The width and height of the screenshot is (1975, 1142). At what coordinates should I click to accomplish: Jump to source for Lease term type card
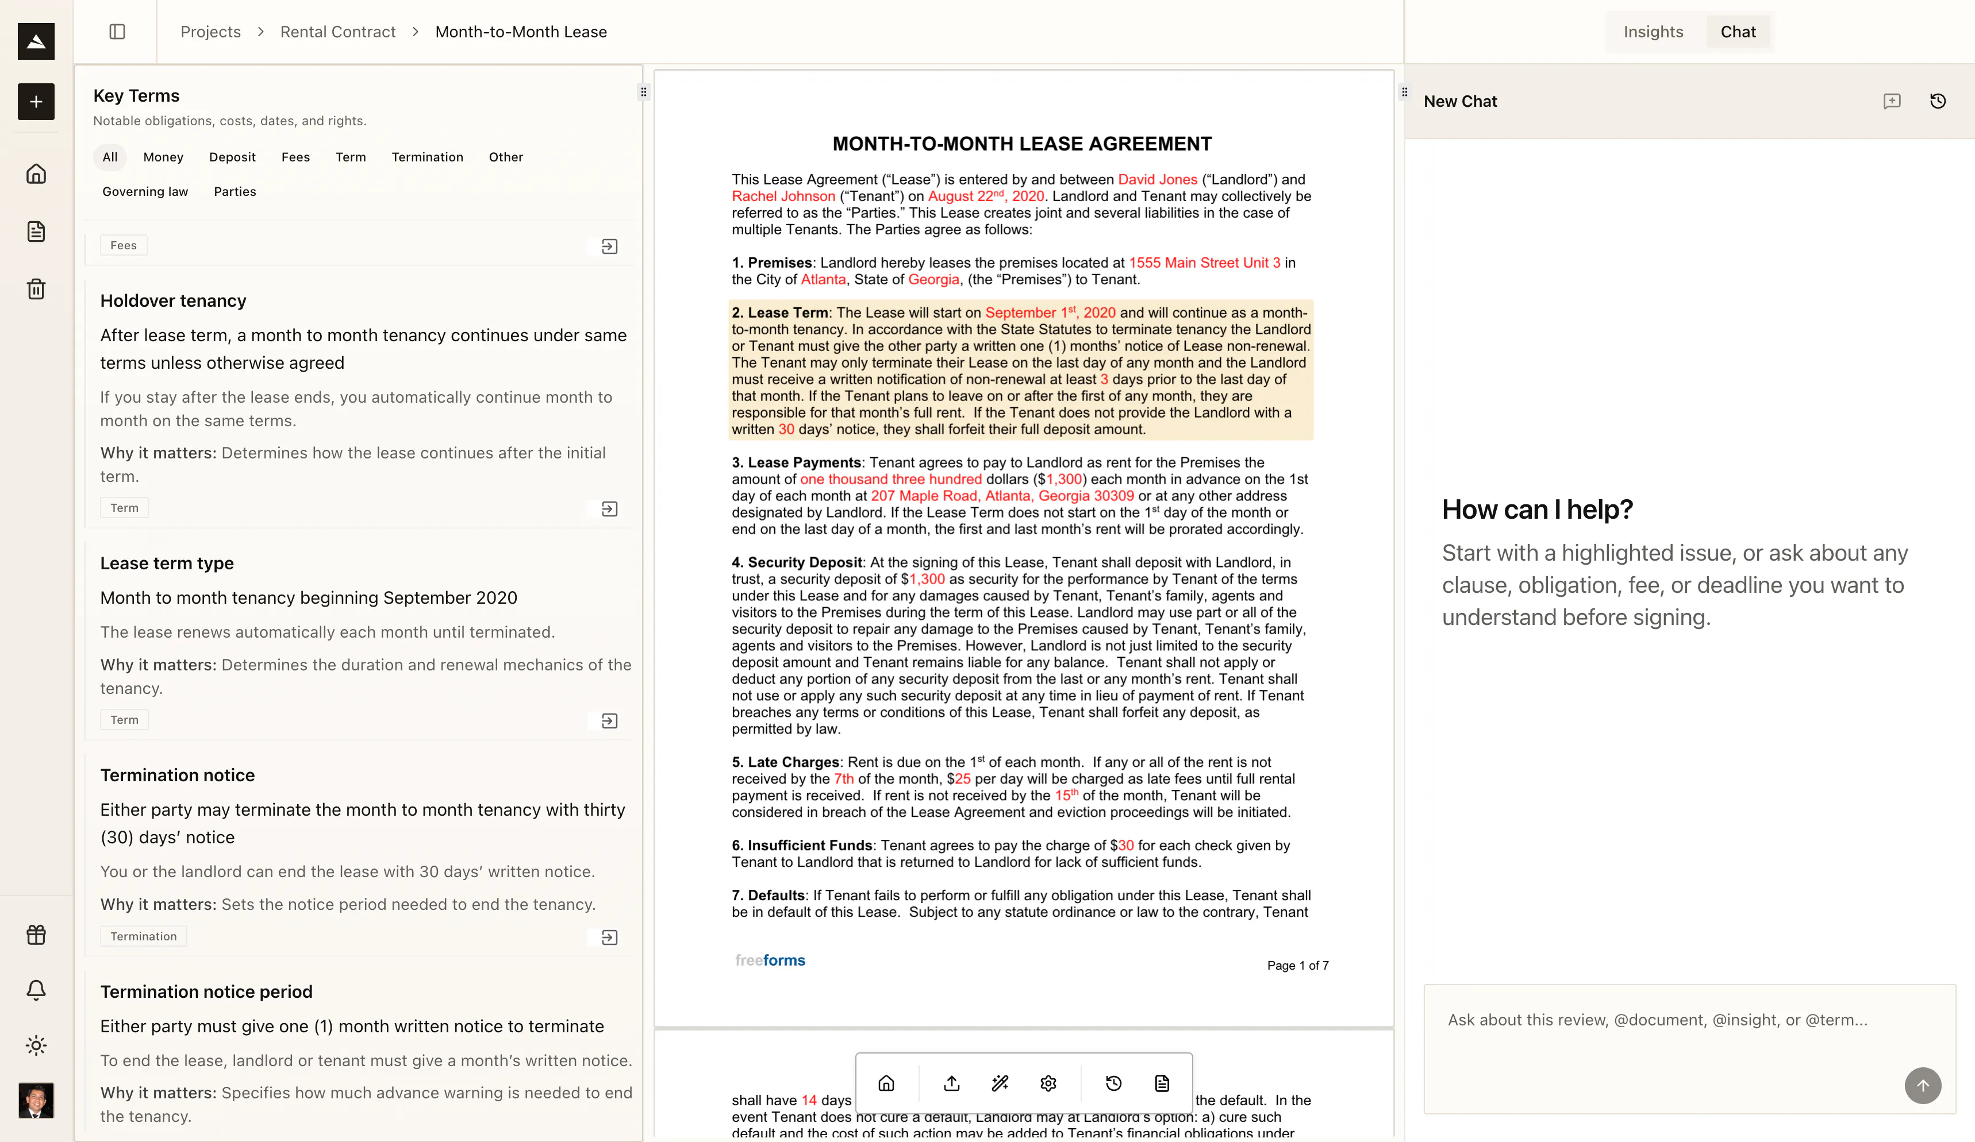click(610, 720)
